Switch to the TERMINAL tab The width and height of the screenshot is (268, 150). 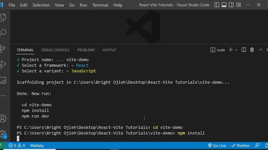pyautogui.click(x=25, y=50)
